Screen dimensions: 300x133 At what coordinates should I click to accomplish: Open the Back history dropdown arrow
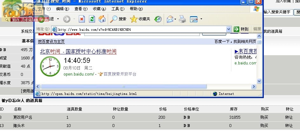[58, 19]
